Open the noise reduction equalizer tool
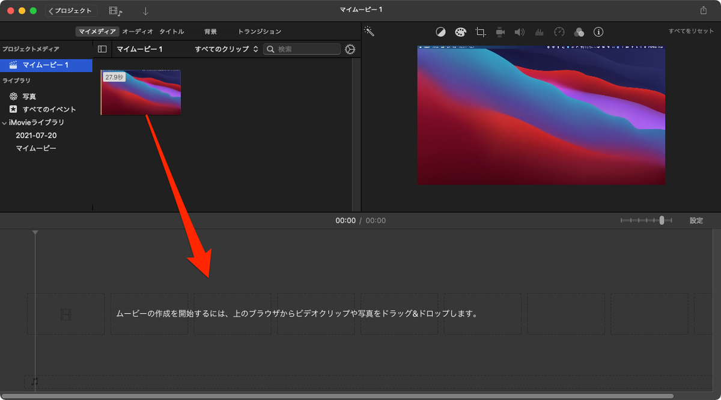The image size is (721, 400). pyautogui.click(x=540, y=32)
